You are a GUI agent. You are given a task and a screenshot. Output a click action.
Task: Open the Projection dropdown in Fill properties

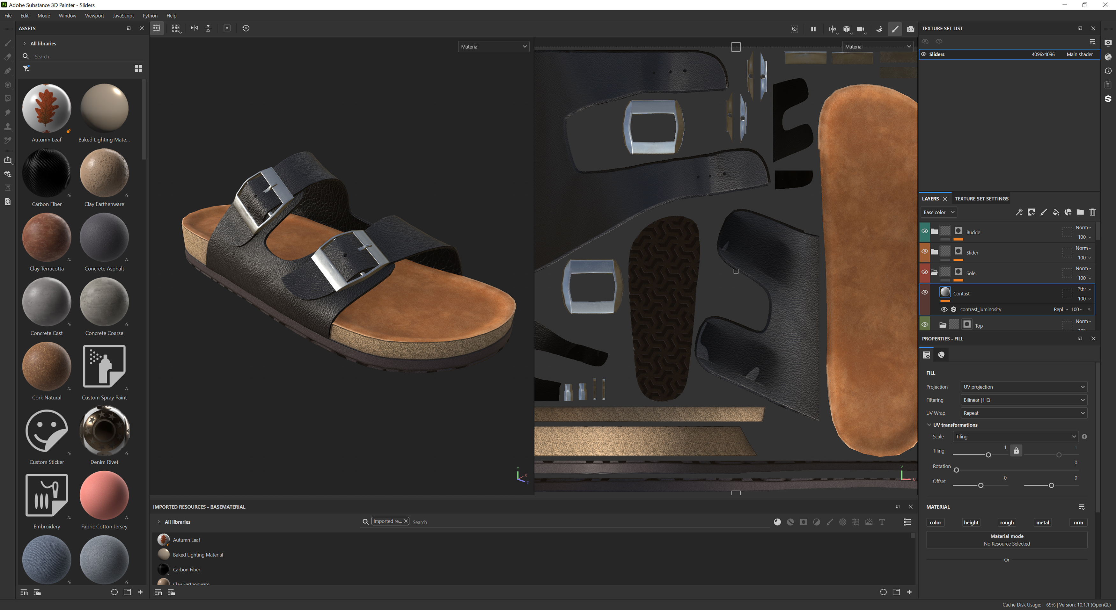1023,387
